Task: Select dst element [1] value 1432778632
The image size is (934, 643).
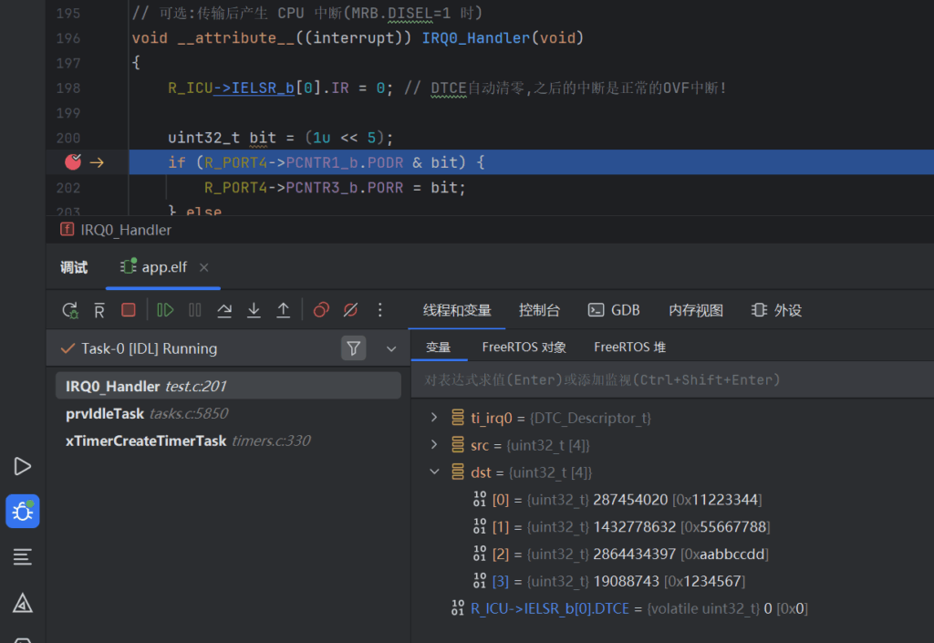Action: click(x=672, y=527)
